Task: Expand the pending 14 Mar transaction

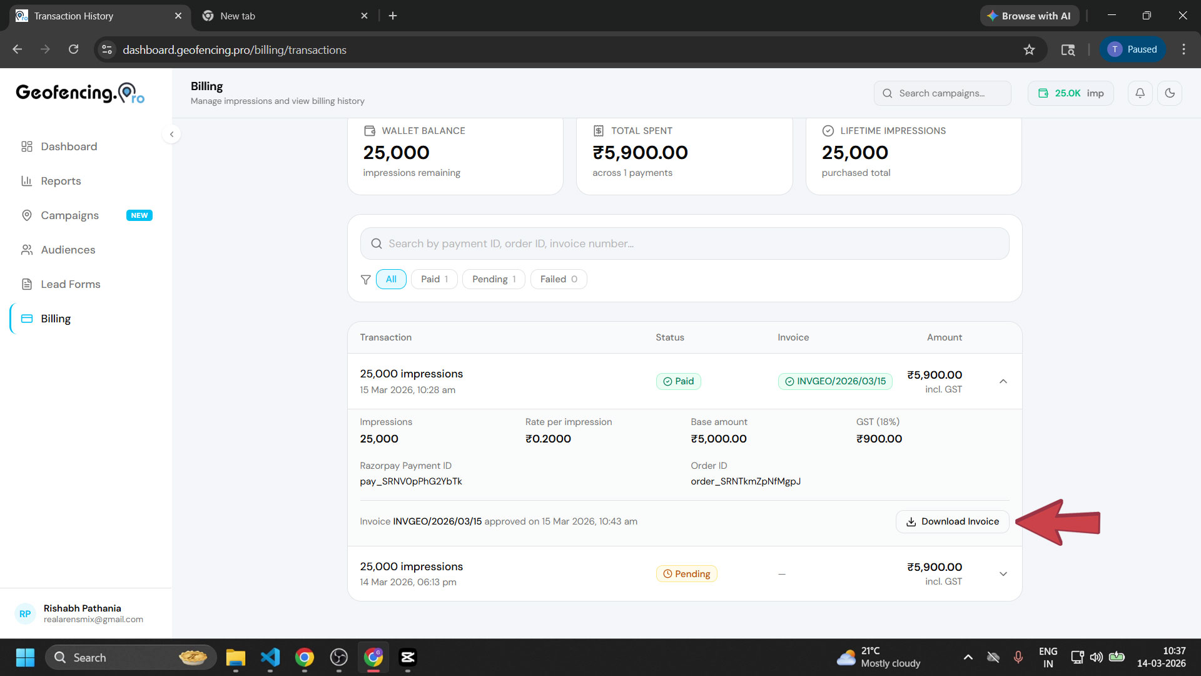Action: 1003,573
